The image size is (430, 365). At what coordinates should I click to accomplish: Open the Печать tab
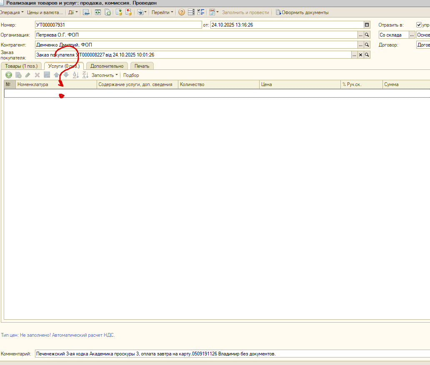click(x=142, y=66)
